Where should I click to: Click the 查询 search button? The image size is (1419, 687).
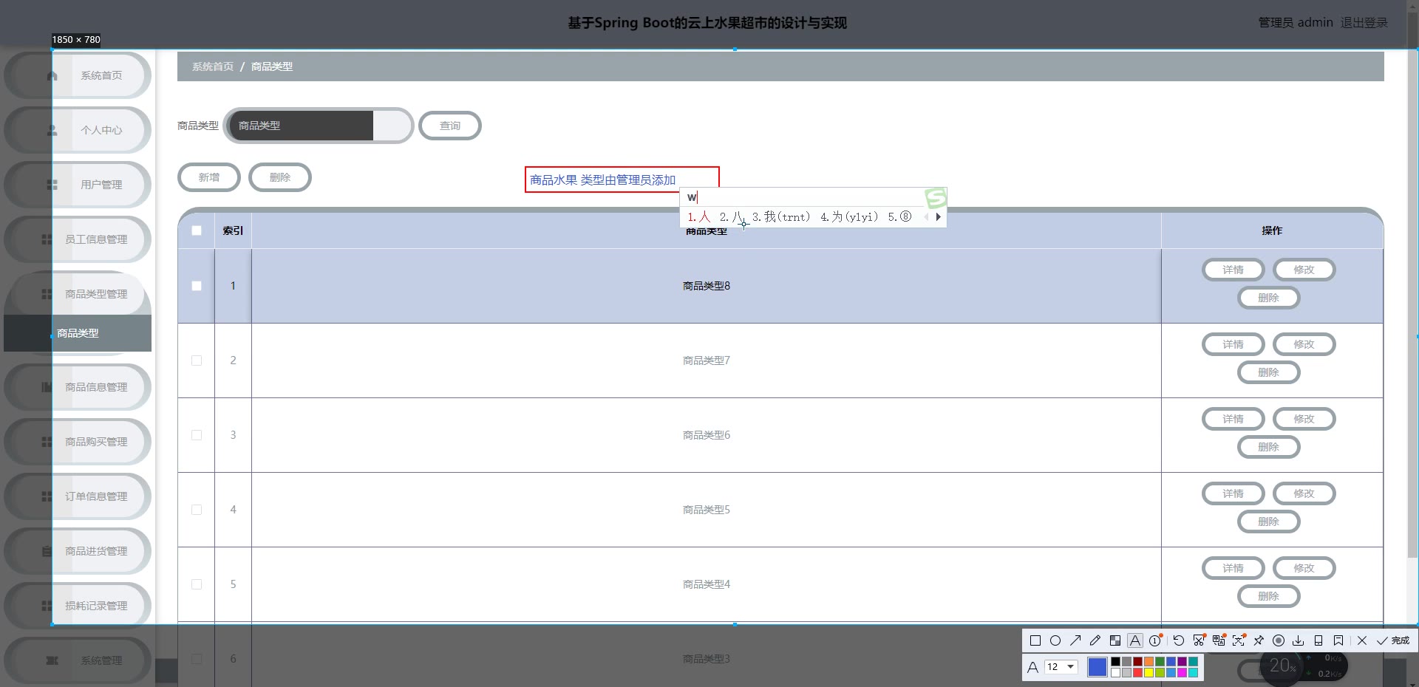pyautogui.click(x=450, y=126)
